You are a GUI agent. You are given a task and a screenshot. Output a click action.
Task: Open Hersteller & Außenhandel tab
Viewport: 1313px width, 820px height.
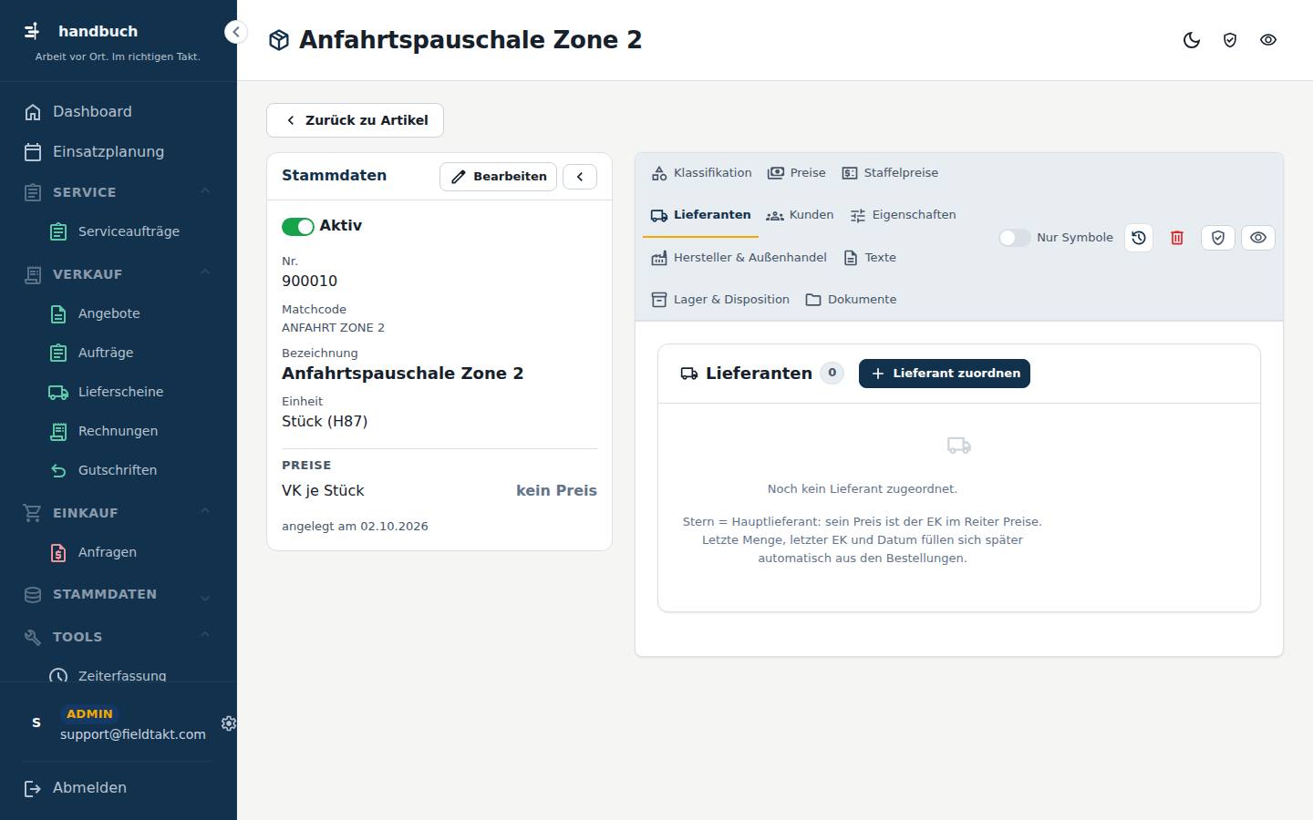pos(739,258)
